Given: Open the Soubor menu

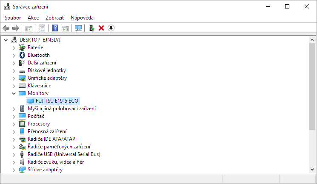Looking at the screenshot, I should click(13, 18).
